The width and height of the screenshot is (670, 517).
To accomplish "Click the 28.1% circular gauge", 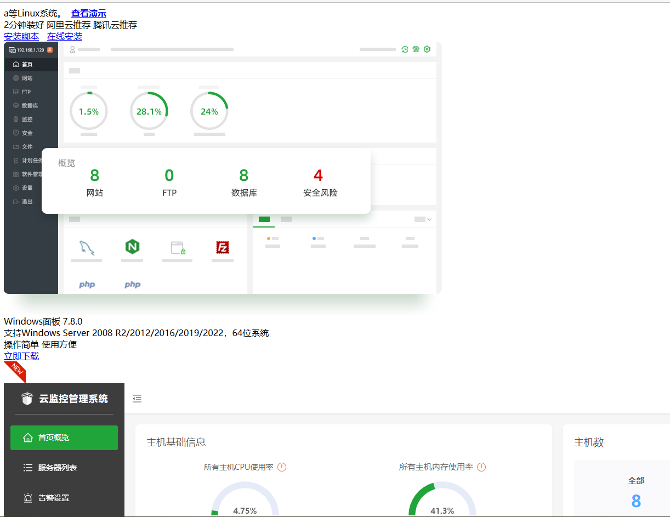I will 149,111.
